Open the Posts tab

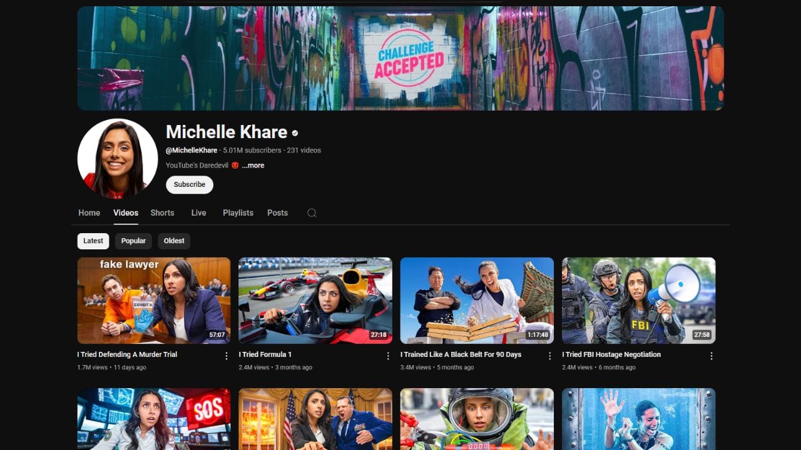(x=277, y=213)
